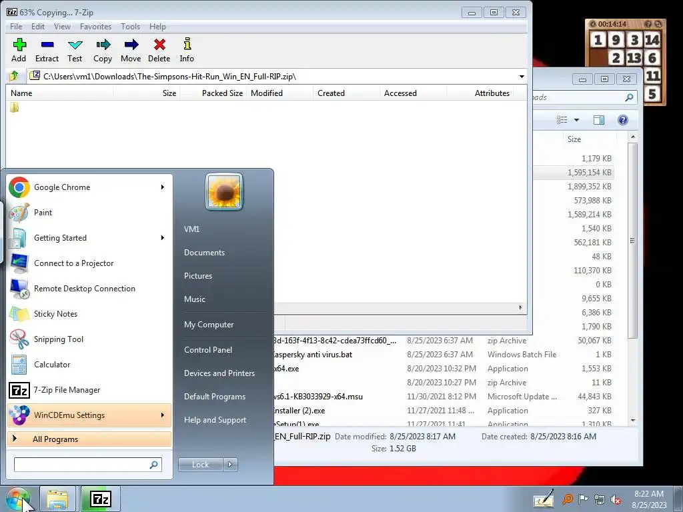This screenshot has width=683, height=512.
Task: Switch to 7-Zip in the taskbar
Action: (101, 499)
